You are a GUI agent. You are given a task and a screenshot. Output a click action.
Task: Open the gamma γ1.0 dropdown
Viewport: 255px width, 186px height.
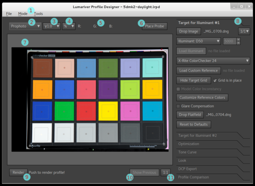point(51,26)
